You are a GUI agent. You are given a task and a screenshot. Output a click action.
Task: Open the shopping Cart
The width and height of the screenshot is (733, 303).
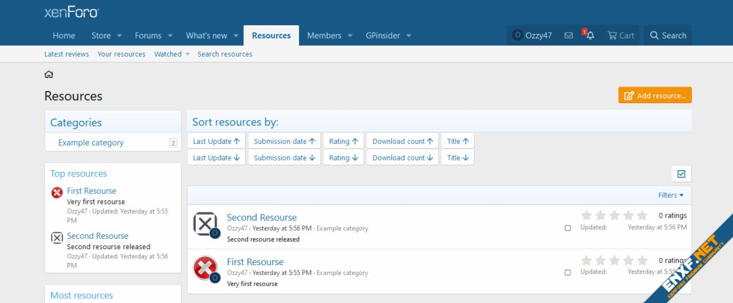click(620, 36)
